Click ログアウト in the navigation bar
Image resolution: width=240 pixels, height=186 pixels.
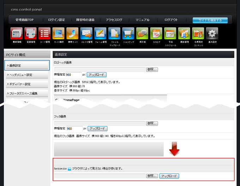[x=171, y=20]
